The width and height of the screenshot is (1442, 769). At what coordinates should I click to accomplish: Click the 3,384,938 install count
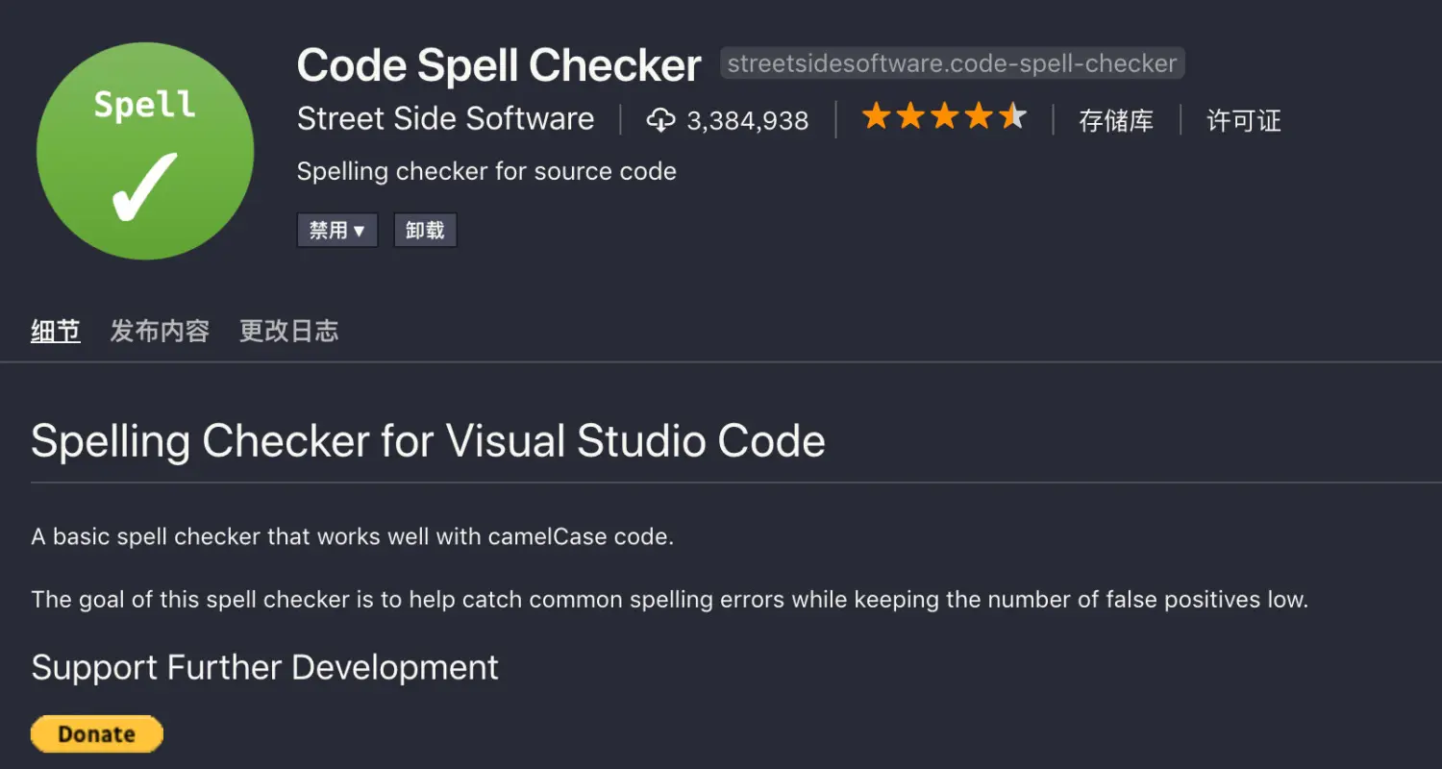coord(748,119)
